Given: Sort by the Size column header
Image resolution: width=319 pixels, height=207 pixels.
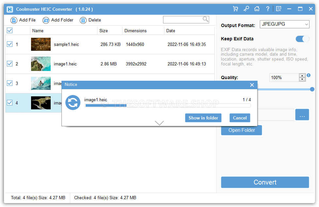Looking at the screenshot, I should point(110,31).
